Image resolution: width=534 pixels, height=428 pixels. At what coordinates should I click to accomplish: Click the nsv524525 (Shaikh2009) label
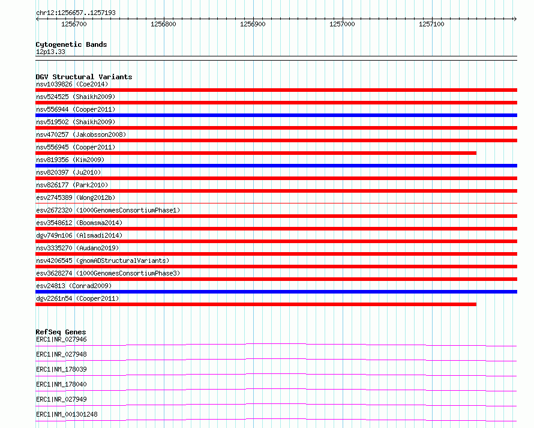tap(76, 97)
